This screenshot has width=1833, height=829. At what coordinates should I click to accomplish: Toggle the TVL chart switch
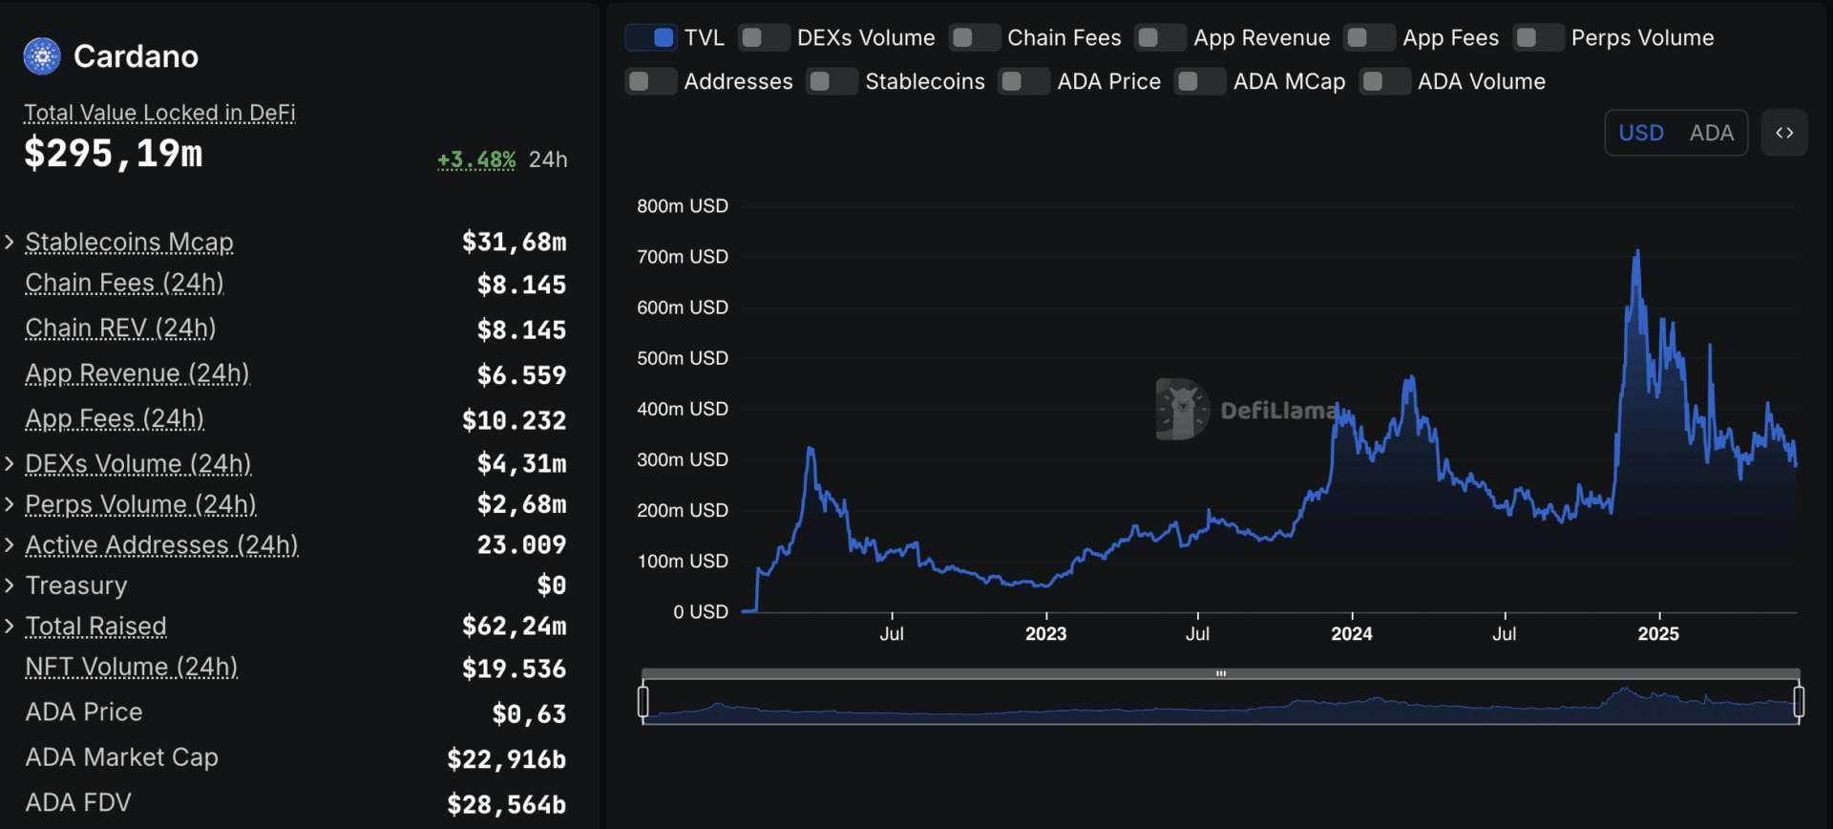pyautogui.click(x=652, y=37)
